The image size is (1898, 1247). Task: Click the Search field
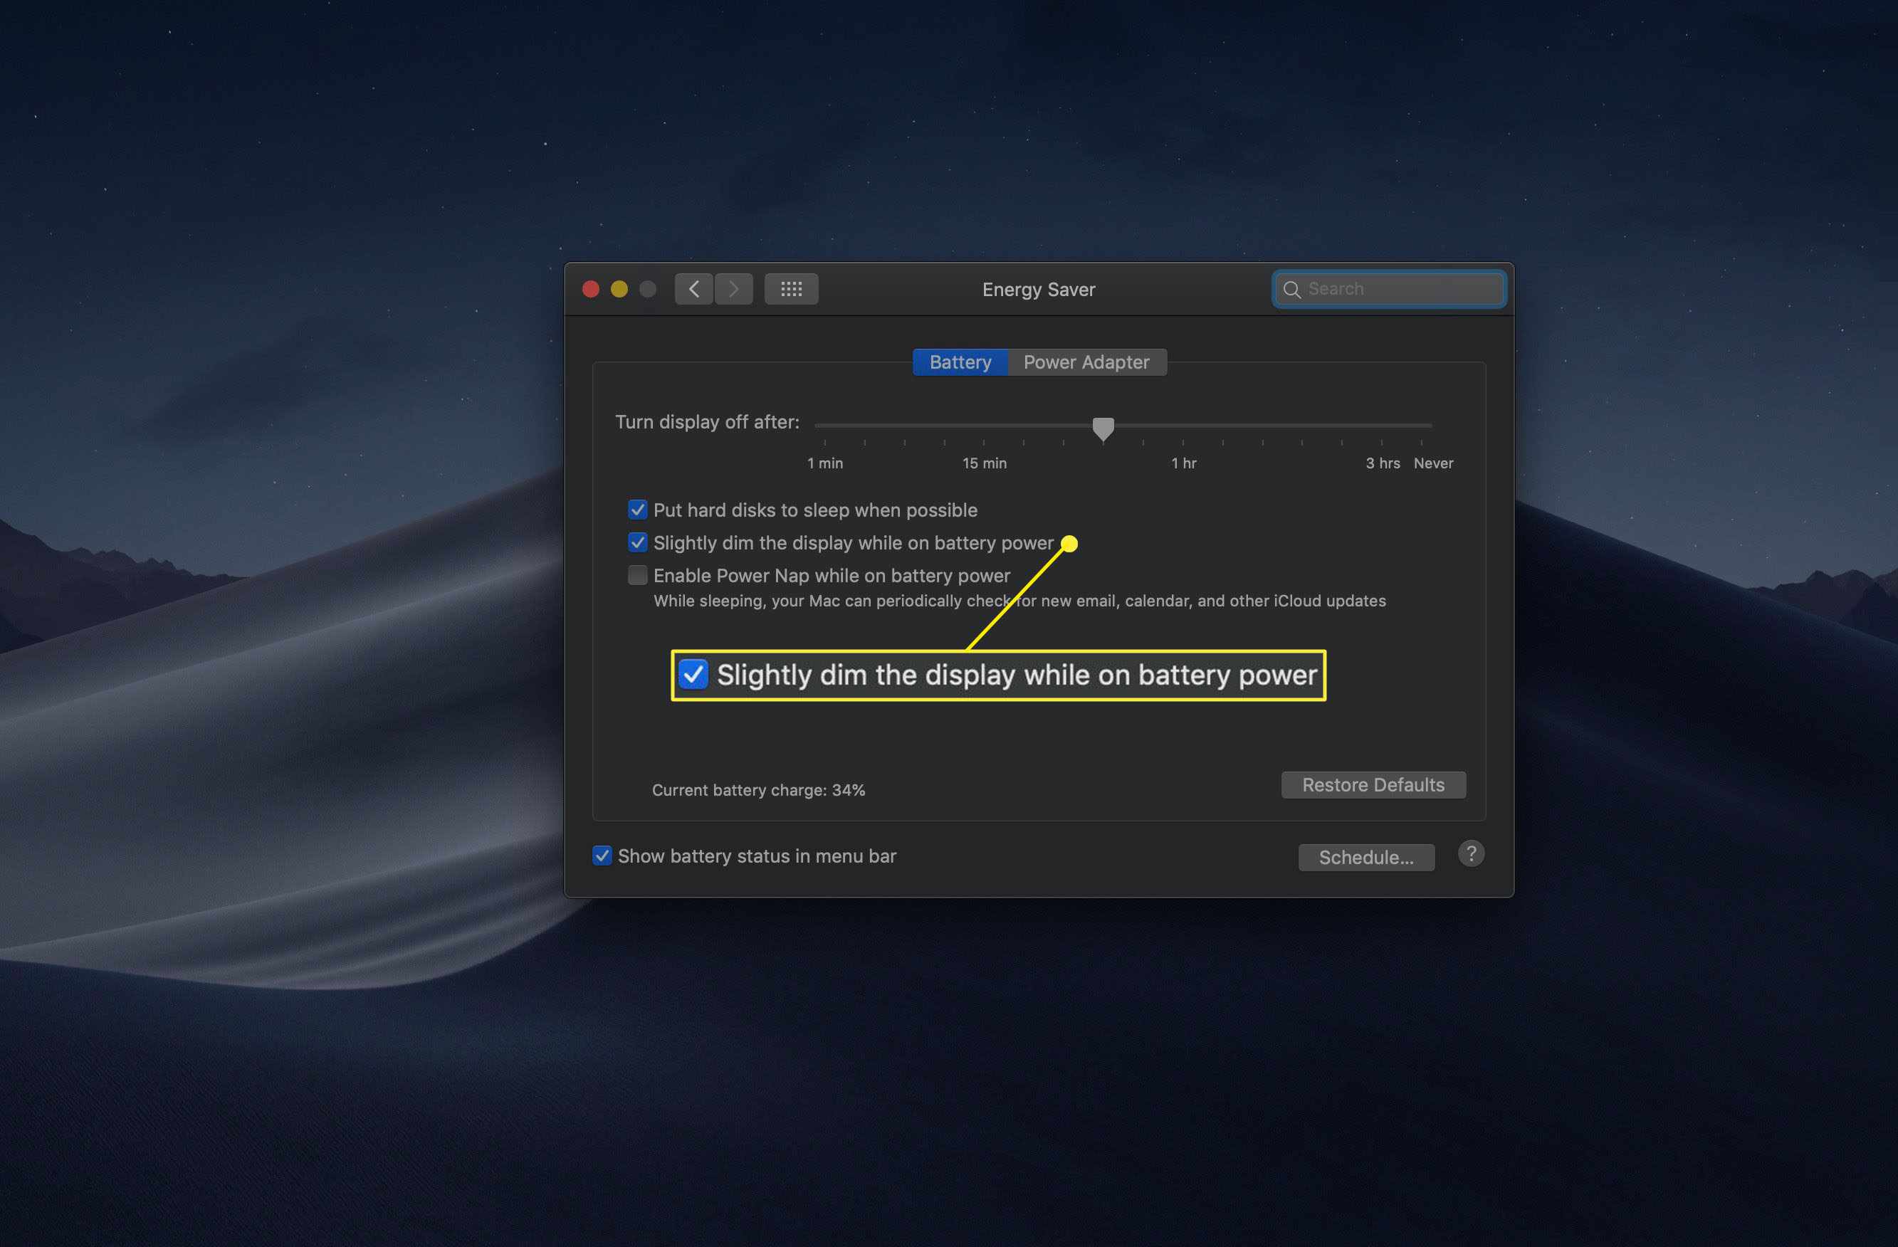pyautogui.click(x=1388, y=288)
